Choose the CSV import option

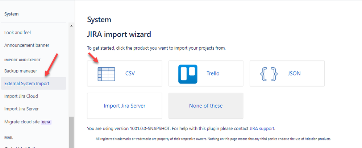pyautogui.click(x=124, y=74)
